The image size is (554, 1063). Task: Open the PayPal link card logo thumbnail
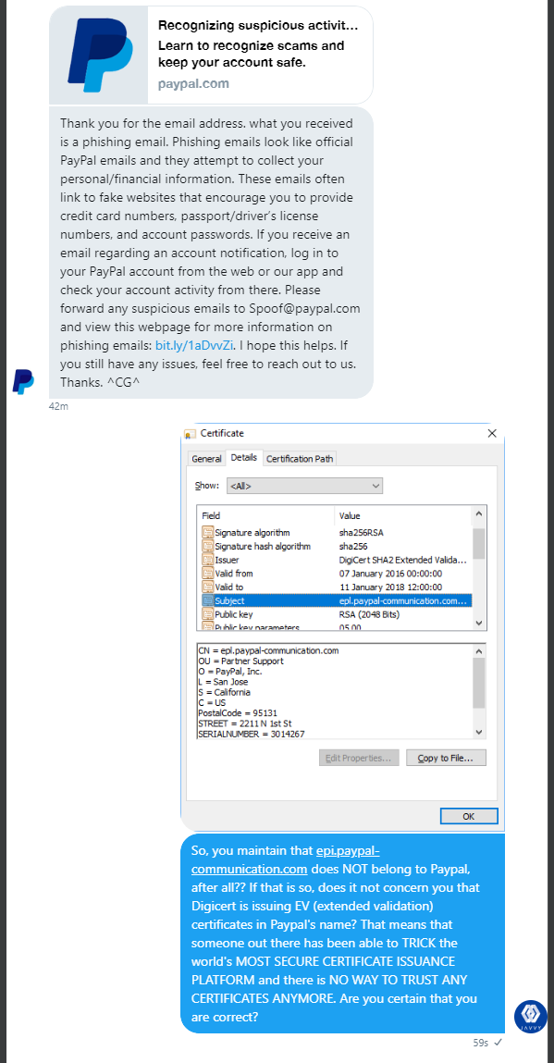(99, 56)
